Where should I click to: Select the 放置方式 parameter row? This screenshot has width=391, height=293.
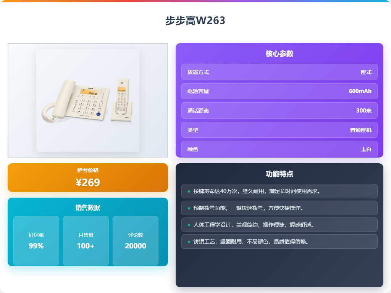click(279, 72)
